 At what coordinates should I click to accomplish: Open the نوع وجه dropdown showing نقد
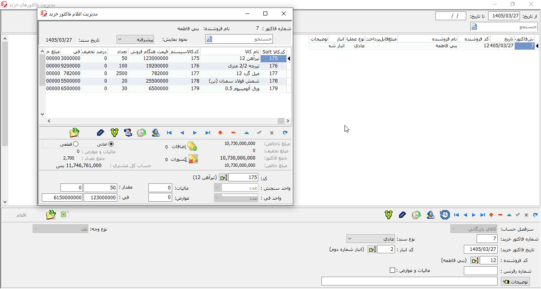pyautogui.click(x=61, y=229)
